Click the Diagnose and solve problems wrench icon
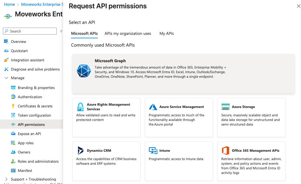 [x=6, y=69]
